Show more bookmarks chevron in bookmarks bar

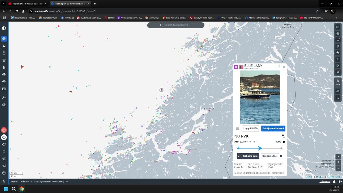(336, 18)
